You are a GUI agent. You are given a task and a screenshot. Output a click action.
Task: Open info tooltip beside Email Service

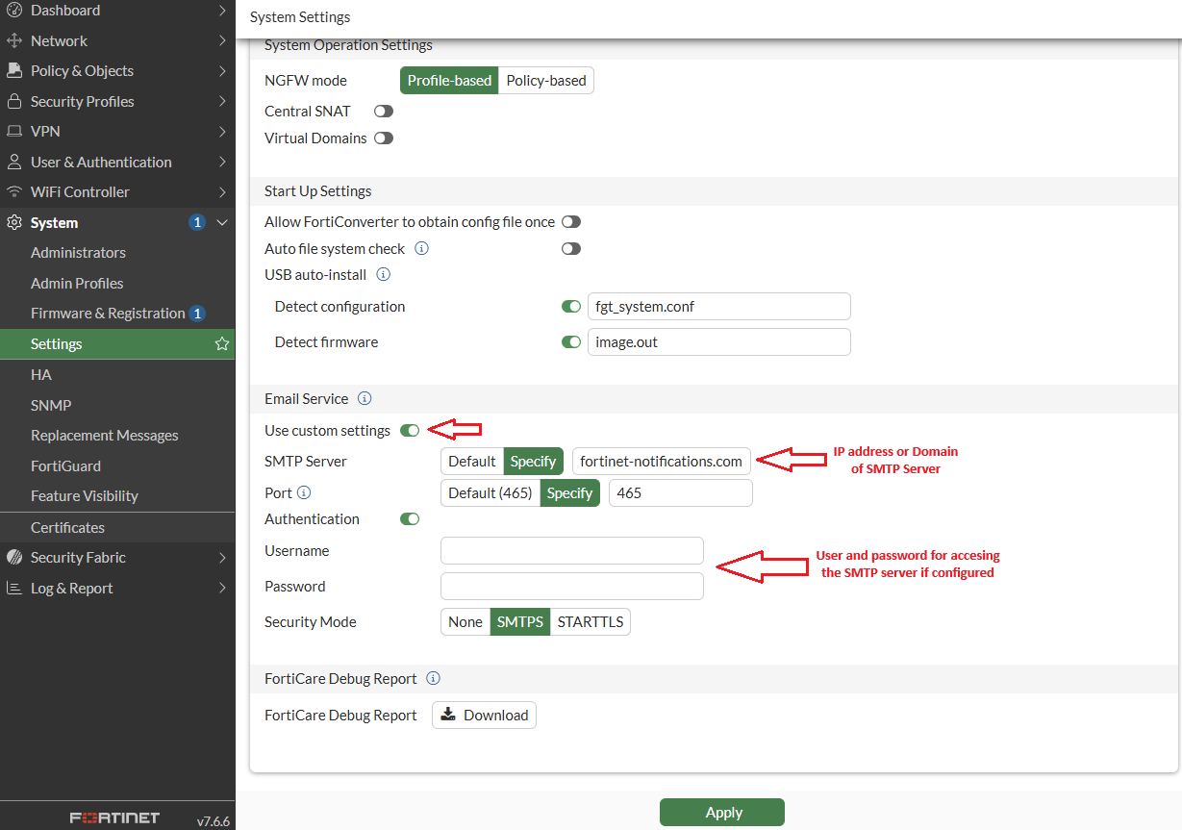click(365, 398)
